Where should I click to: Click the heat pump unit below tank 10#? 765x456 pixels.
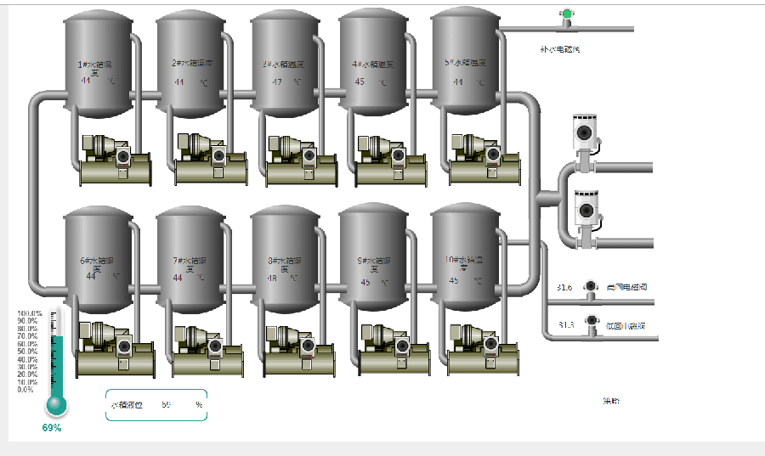click(483, 350)
